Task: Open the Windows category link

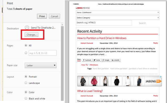Action: point(94,65)
